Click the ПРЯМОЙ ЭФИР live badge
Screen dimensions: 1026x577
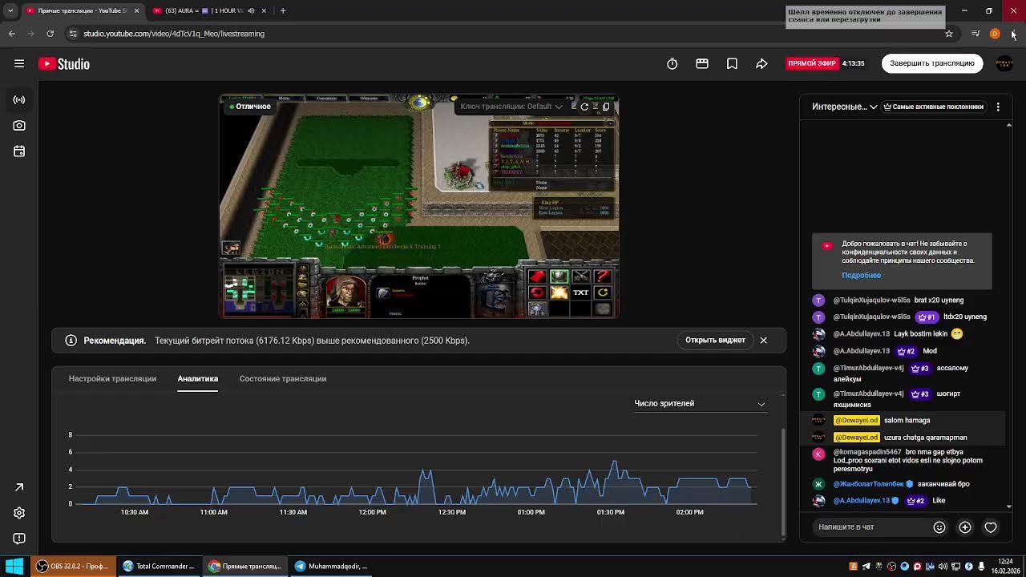tap(812, 64)
